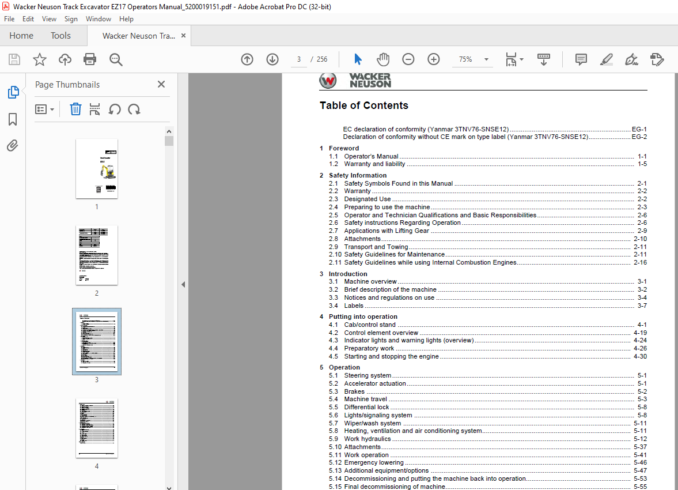Viewport: 678px width, 490px height.
Task: Select the Wacker Neuson Tra... document tab
Action: [139, 36]
